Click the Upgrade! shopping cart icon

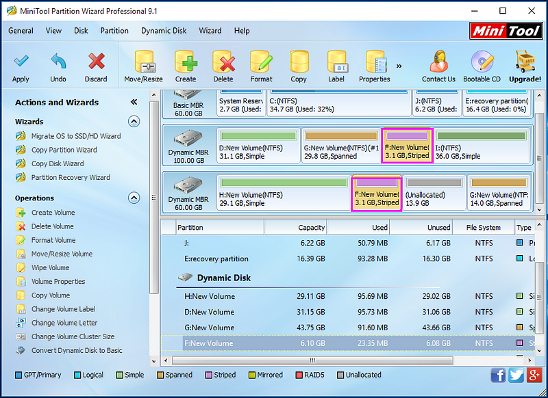pos(525,62)
